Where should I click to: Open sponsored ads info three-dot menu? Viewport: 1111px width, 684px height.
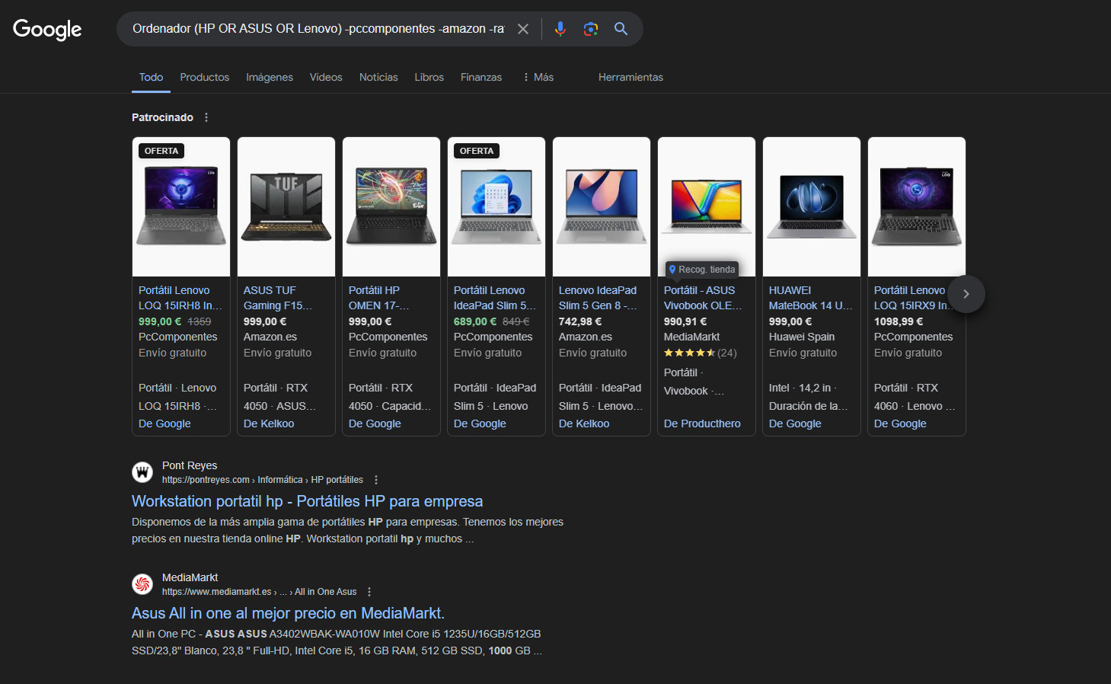[206, 117]
